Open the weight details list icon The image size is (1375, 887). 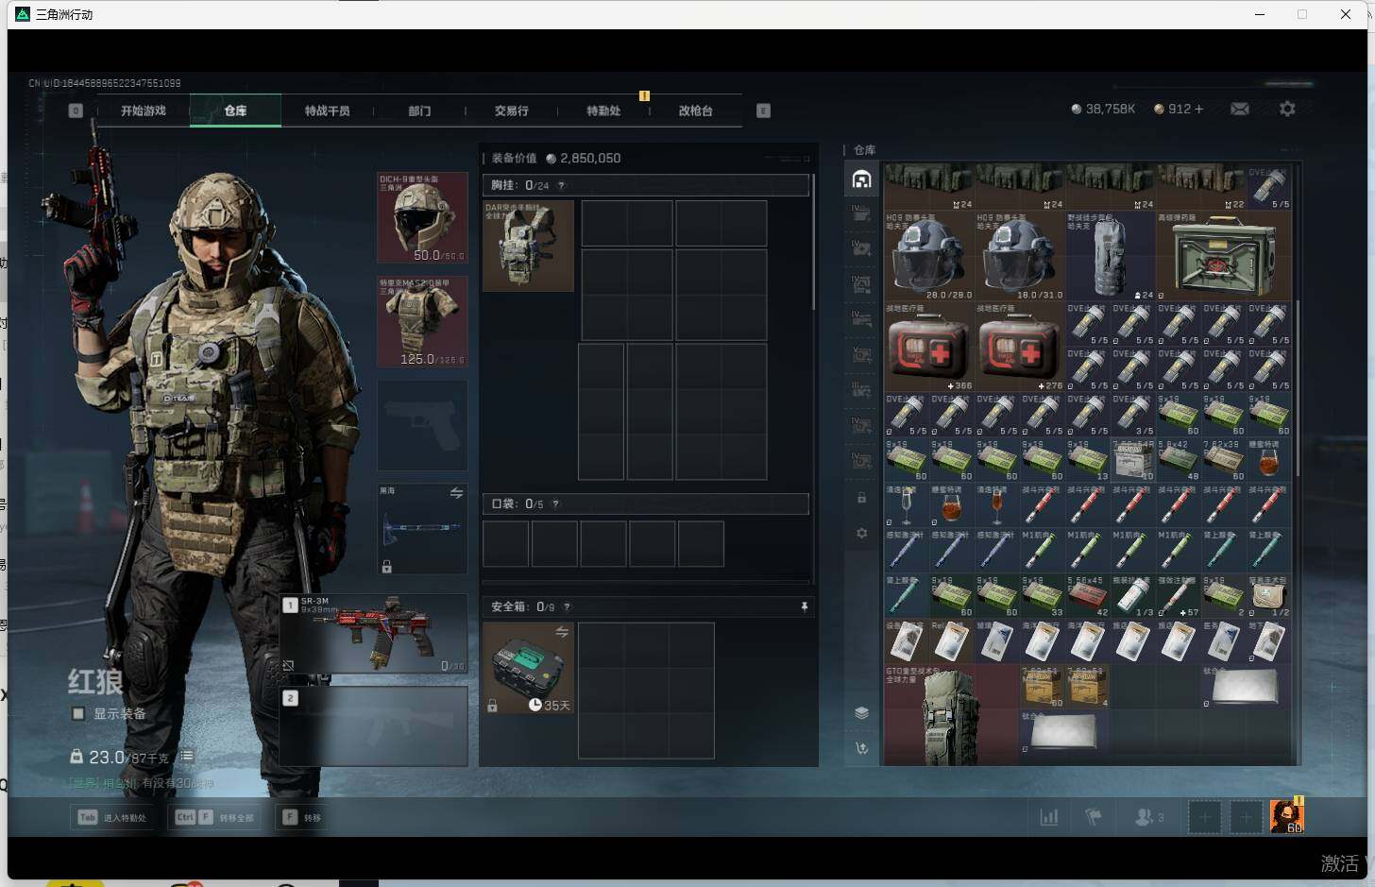pyautogui.click(x=187, y=756)
